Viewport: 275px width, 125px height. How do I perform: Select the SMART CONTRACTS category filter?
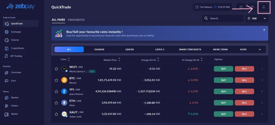190,49
